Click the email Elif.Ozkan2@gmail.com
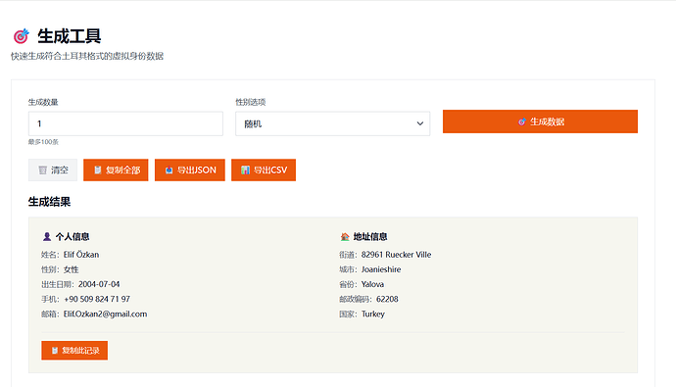The height and width of the screenshot is (387, 676). point(105,314)
